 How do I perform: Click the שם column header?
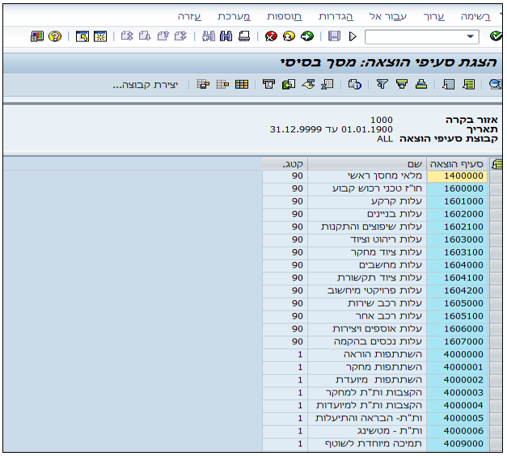tap(367, 164)
